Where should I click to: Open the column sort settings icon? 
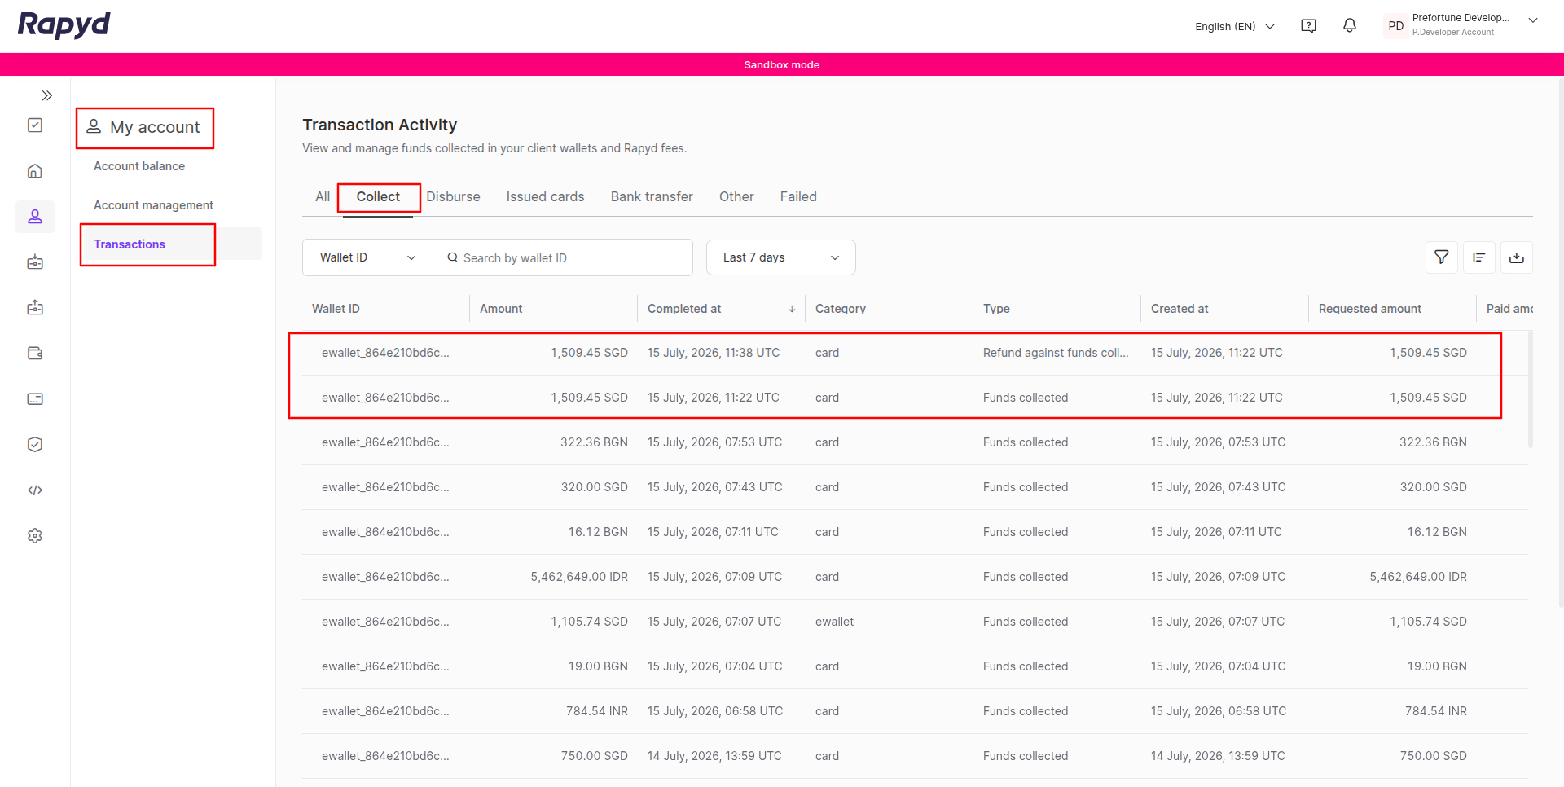click(x=1479, y=257)
